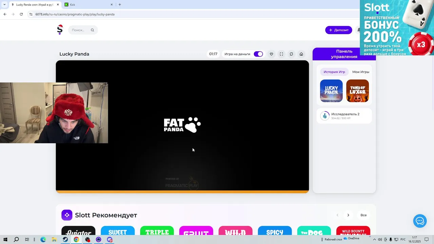434x244 pixels.
Task: Click the Chrome icon on taskbar
Action: coord(76,240)
